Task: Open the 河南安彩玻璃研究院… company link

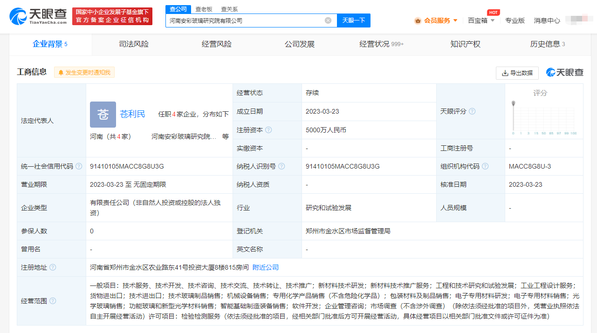Action: click(184, 136)
